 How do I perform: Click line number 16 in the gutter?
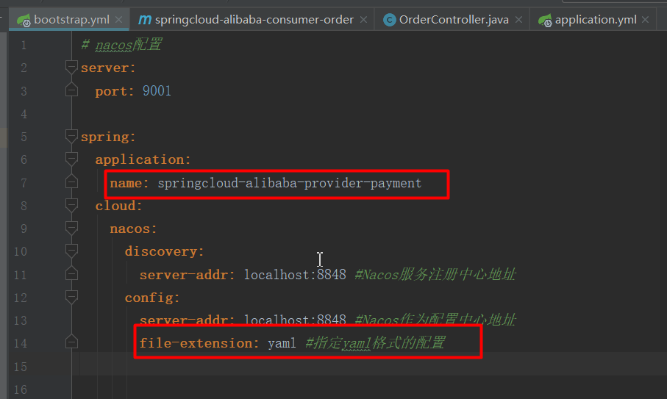point(20,389)
